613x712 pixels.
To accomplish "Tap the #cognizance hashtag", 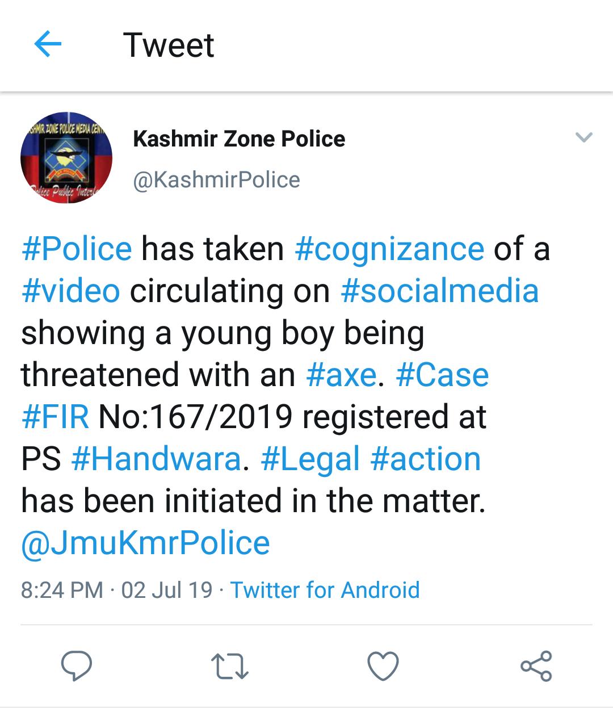I will [x=389, y=249].
